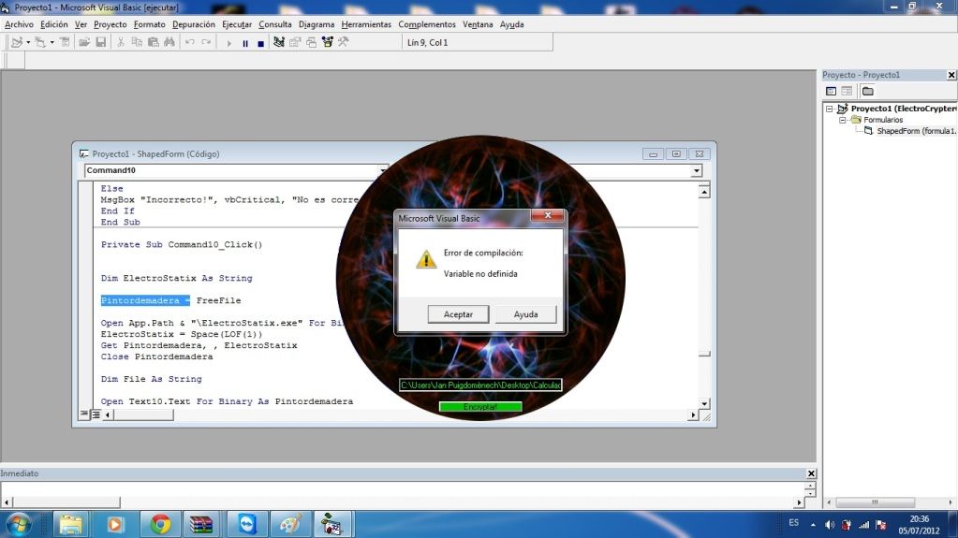Open the Depuración menu
958x538 pixels.
194,24
